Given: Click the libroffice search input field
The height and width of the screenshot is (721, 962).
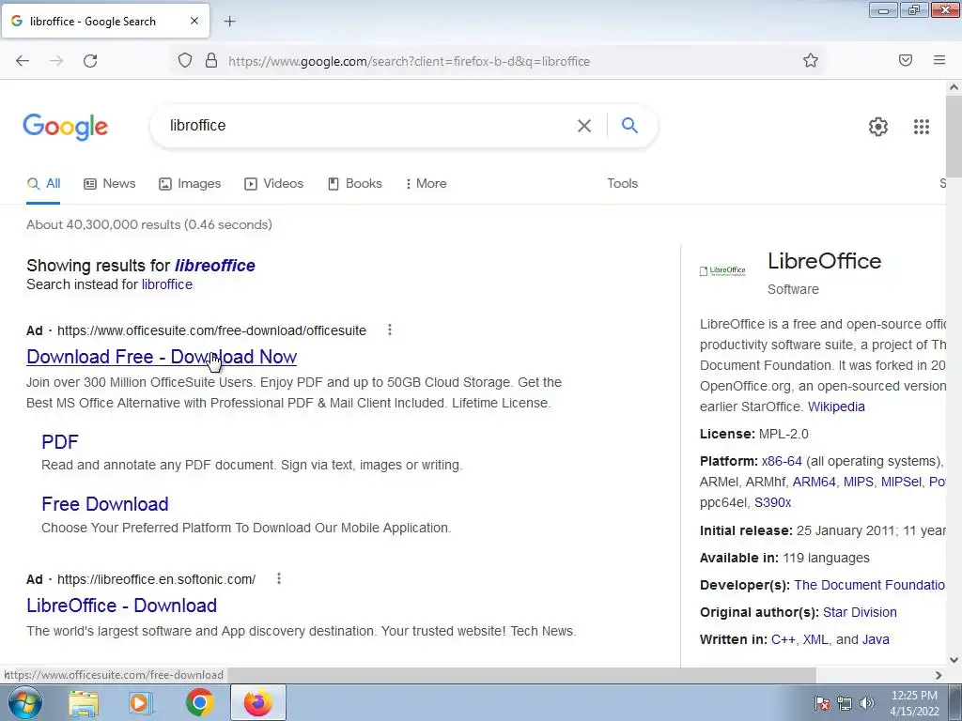Looking at the screenshot, I should [x=368, y=125].
